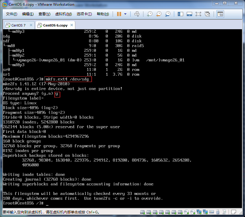
Task: Click the sdf 10G disk row
Action: pyautogui.click(x=72, y=41)
